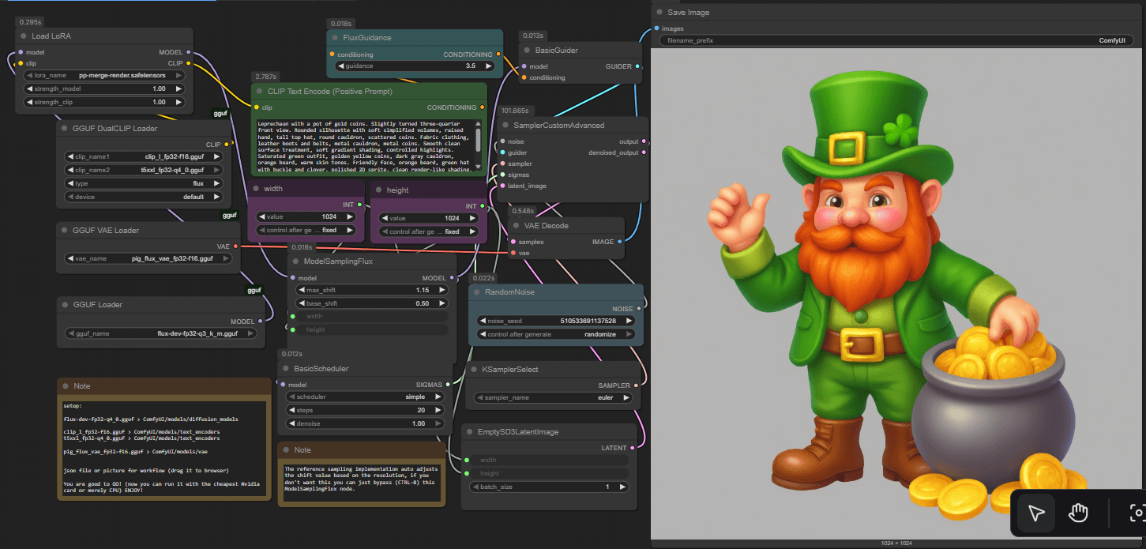Collapse the RandomNoise node via its title dot
The image size is (1146, 549).
point(477,292)
